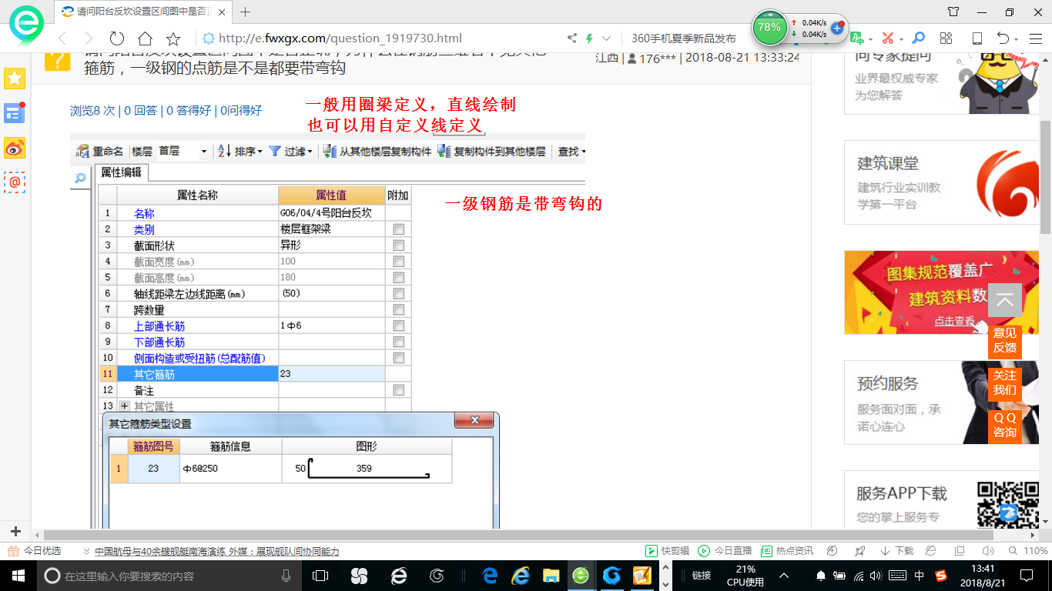Tick the checkbox in the 截面宽度 row
The height and width of the screenshot is (591, 1052).
[398, 262]
